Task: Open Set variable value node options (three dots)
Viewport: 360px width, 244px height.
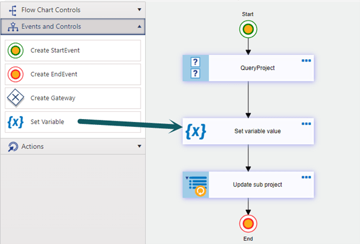Action: point(306,124)
